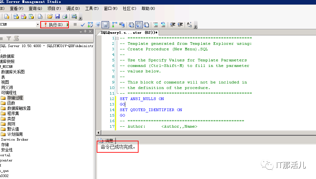Select the SQLQuery1 editor tab

[x=129, y=32]
